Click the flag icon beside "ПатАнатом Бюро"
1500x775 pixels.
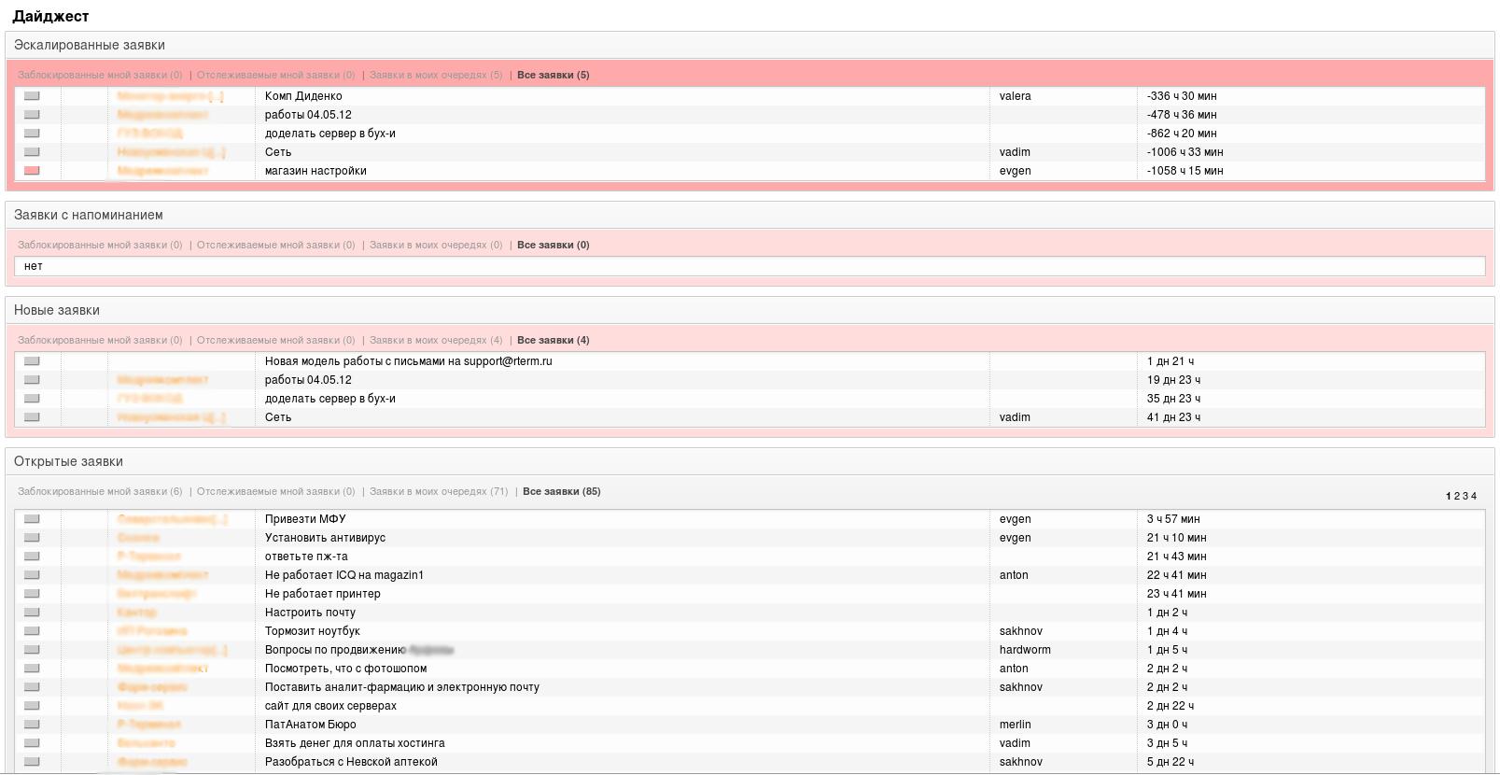pos(32,725)
